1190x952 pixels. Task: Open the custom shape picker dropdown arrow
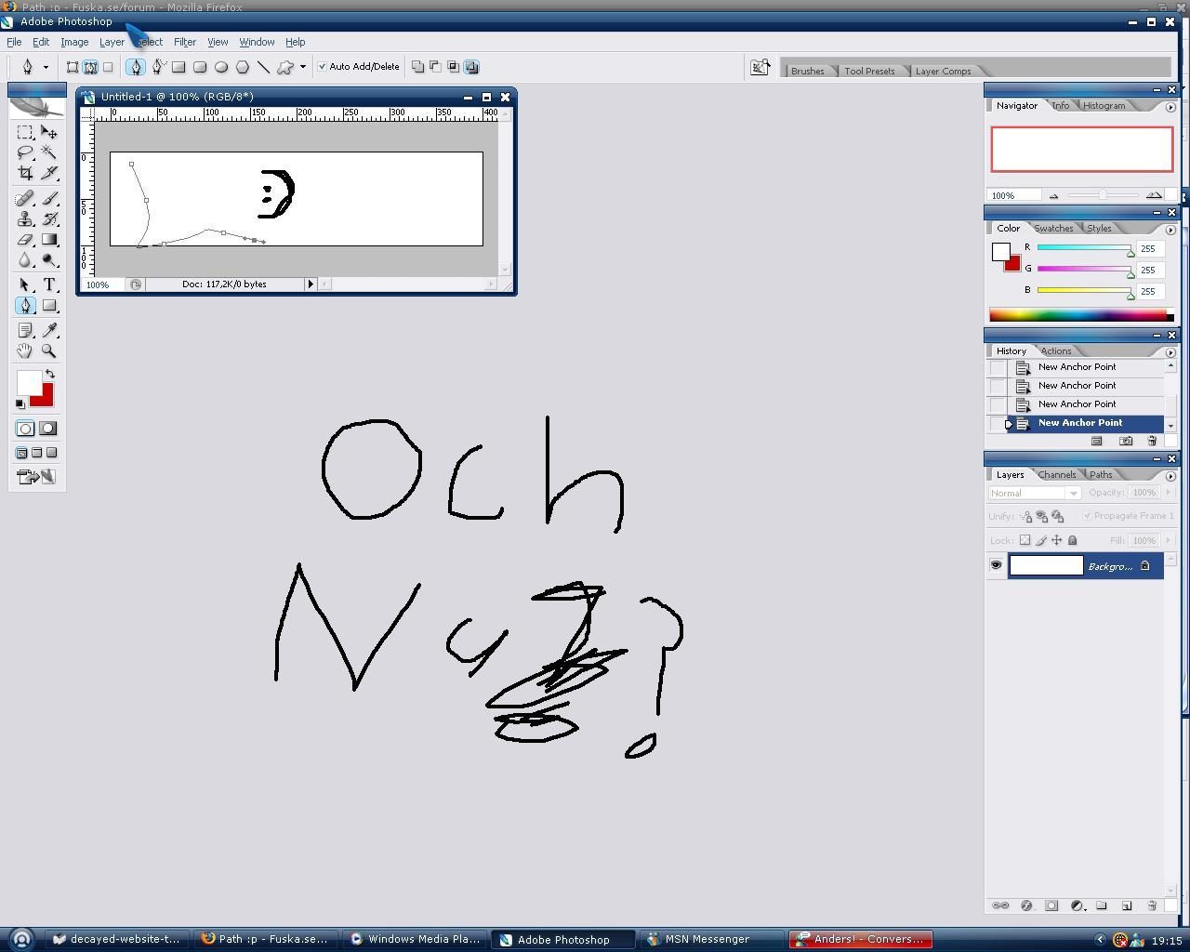pos(303,67)
